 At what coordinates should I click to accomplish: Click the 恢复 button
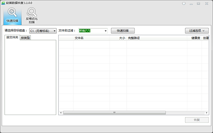(x=197, y=120)
